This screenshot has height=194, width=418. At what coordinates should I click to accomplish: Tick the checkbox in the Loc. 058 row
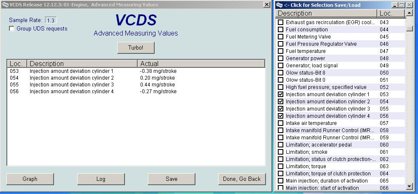[x=280, y=130]
